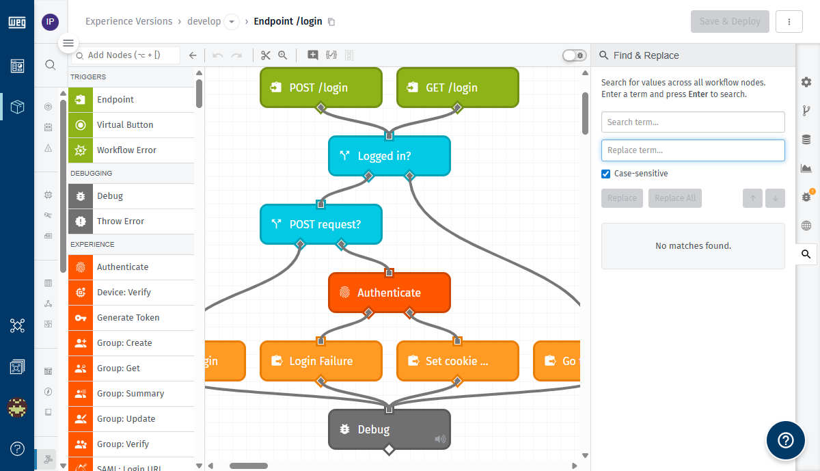Select the gray Debug canvas node
This screenshot has height=471, width=820.
pos(389,429)
